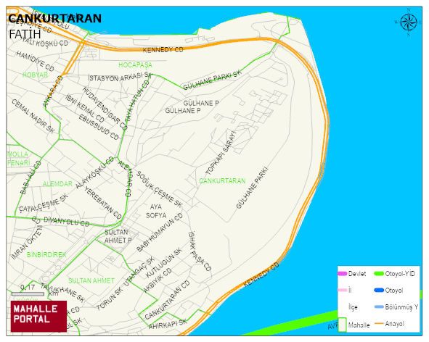The height and width of the screenshot is (342, 429).
Task: Click the KUTLUGÜN SK label
Action: point(164,262)
